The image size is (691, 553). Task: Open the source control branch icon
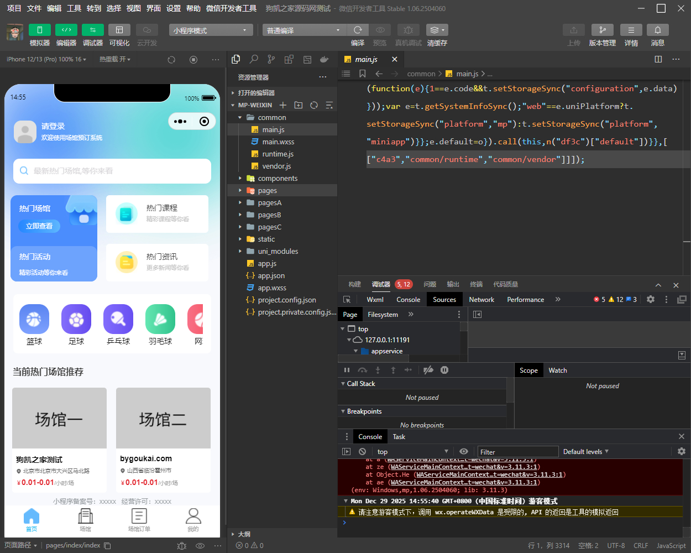(x=271, y=59)
